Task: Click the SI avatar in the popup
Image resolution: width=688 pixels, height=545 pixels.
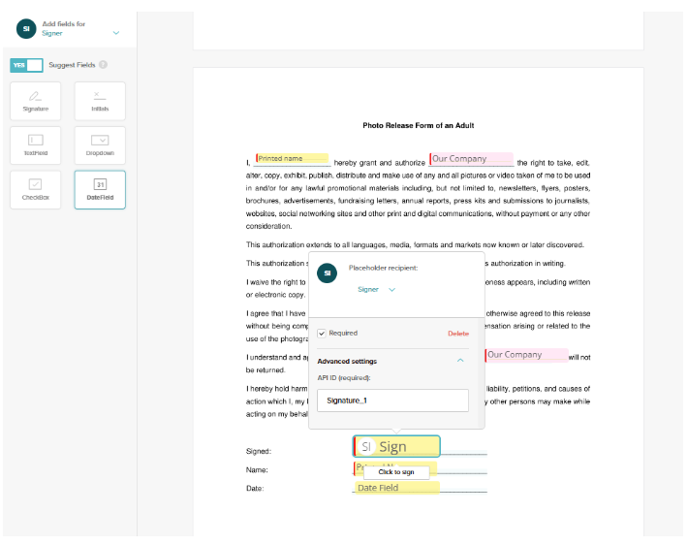Action: (328, 273)
